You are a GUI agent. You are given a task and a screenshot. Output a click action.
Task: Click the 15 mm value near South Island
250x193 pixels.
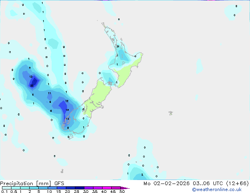pyautogui.click(x=67, y=110)
